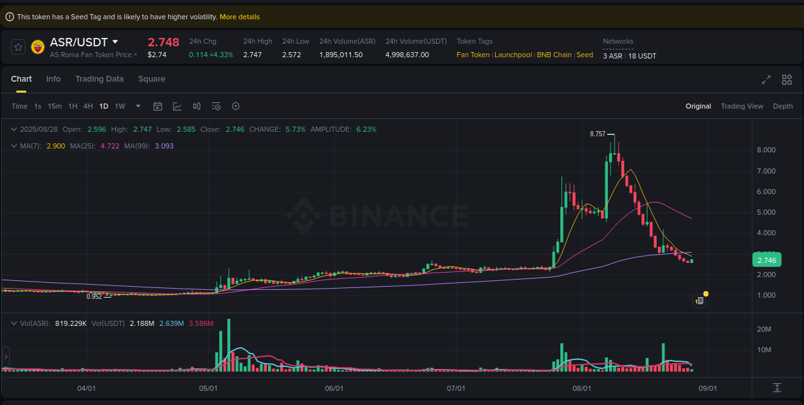This screenshot has width=804, height=405.
Task: Open indicator settings with the gear-list icon
Action: point(216,106)
